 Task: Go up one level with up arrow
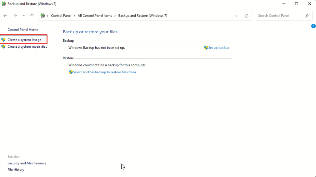32,16
